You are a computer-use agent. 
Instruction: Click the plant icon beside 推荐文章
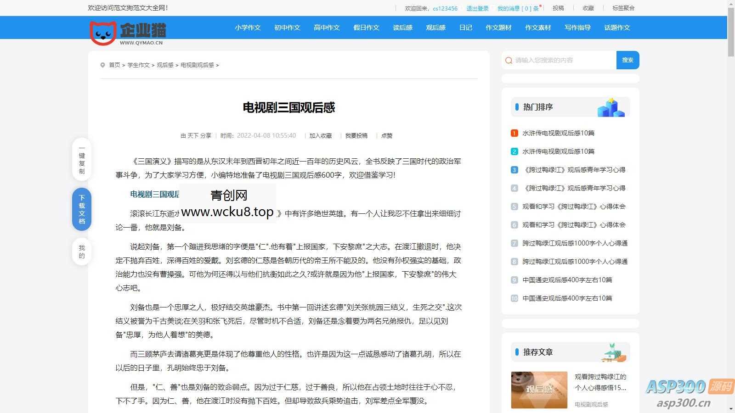pos(613,352)
